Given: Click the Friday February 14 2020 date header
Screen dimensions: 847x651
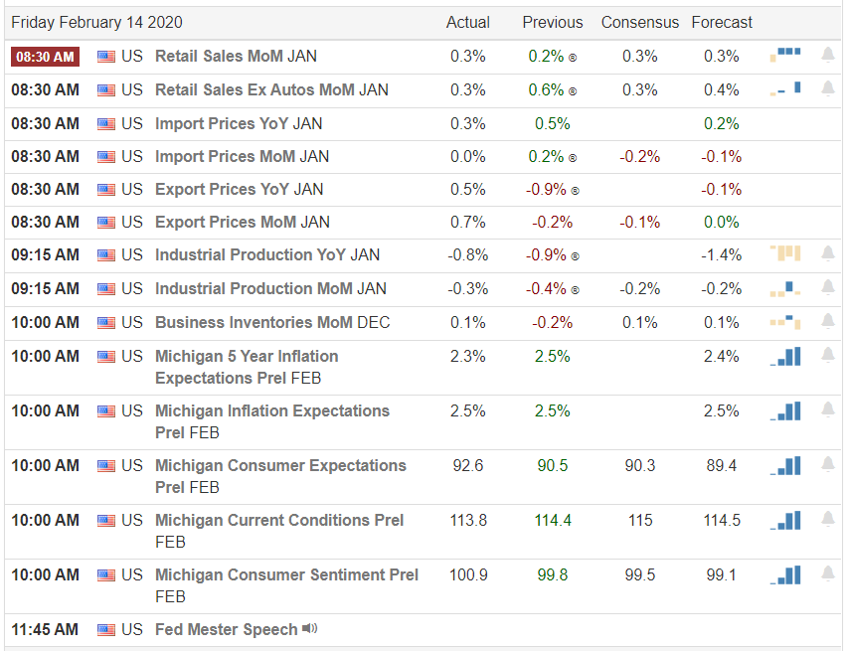Looking at the screenshot, I should point(96,22).
